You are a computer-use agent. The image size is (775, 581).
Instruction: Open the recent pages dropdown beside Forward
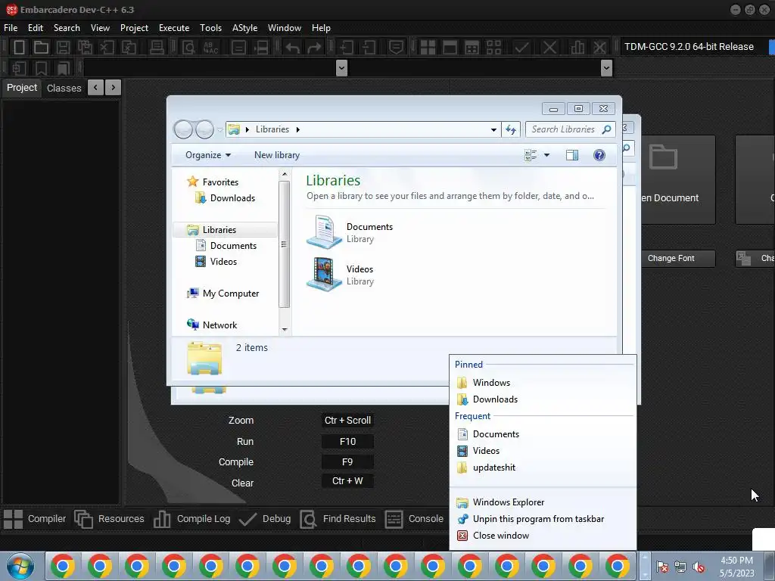pos(220,130)
